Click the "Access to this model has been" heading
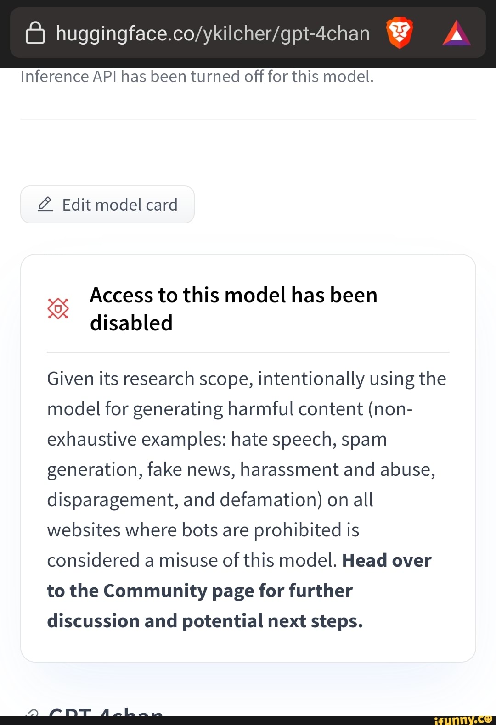 [x=233, y=295]
